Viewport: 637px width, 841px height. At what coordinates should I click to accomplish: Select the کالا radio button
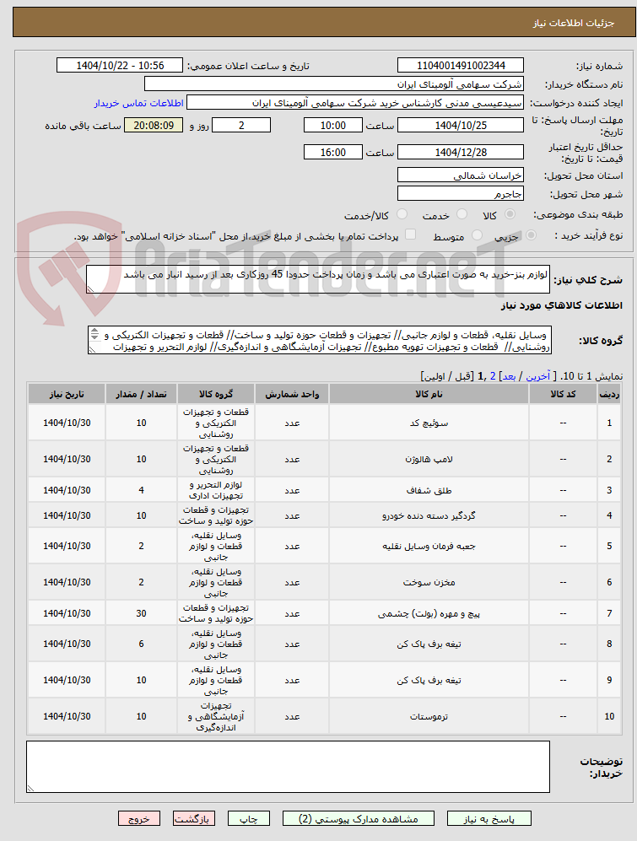coord(510,214)
